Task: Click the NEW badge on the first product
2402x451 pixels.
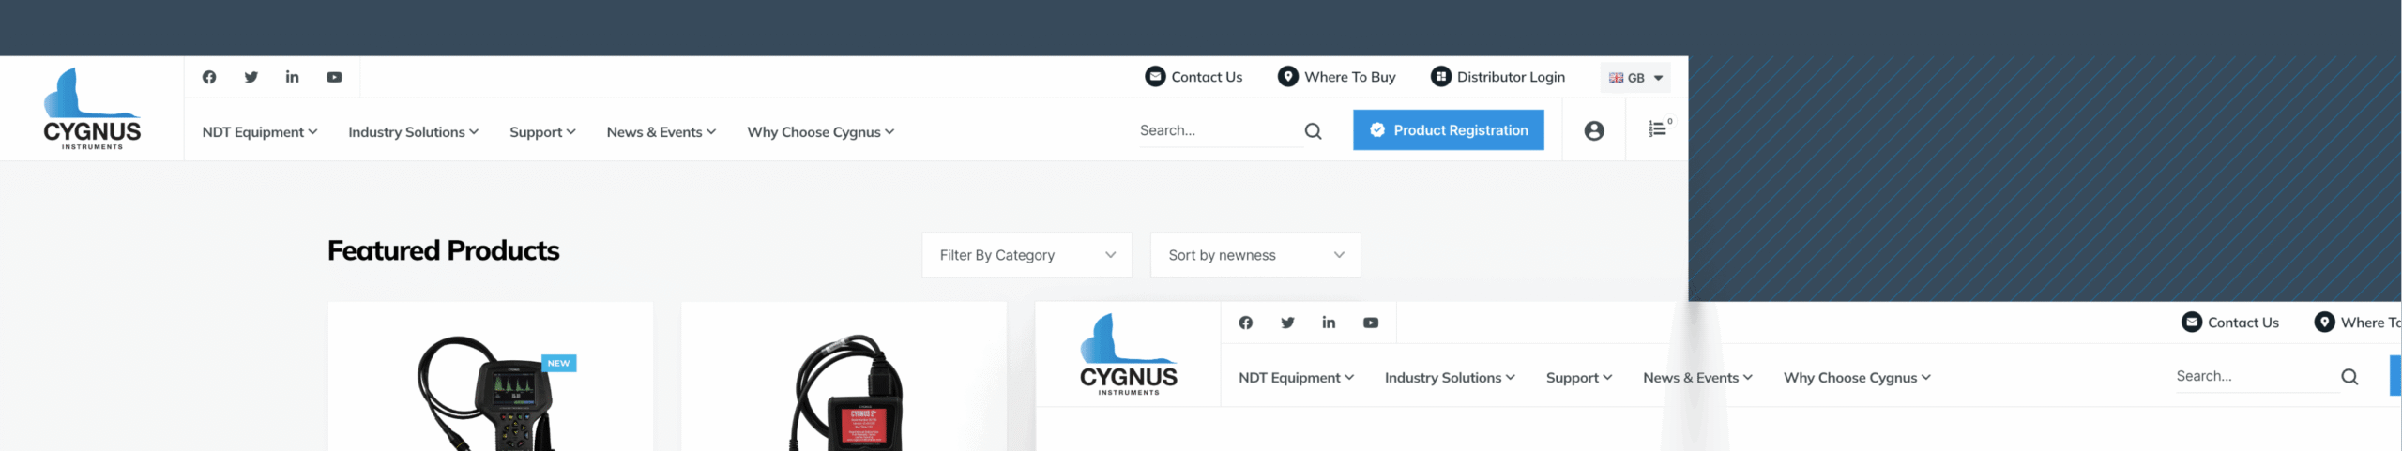Action: click(x=558, y=364)
